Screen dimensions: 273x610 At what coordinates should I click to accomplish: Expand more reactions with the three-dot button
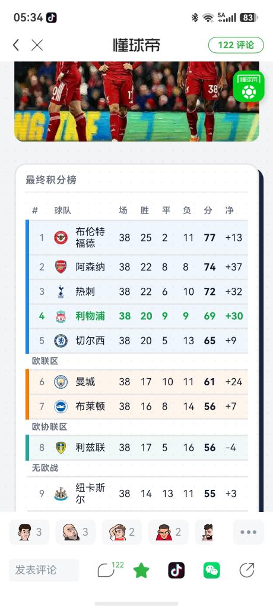click(x=249, y=532)
